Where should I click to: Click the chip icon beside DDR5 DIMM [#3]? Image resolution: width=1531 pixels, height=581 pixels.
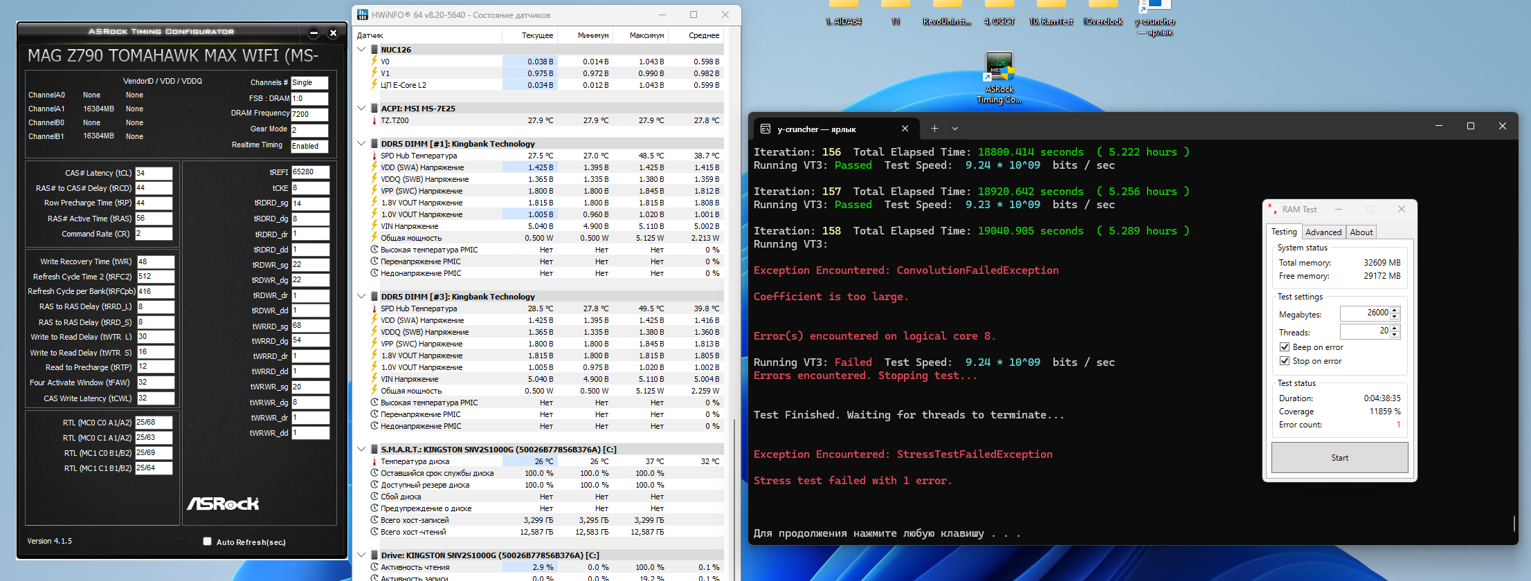click(x=374, y=297)
